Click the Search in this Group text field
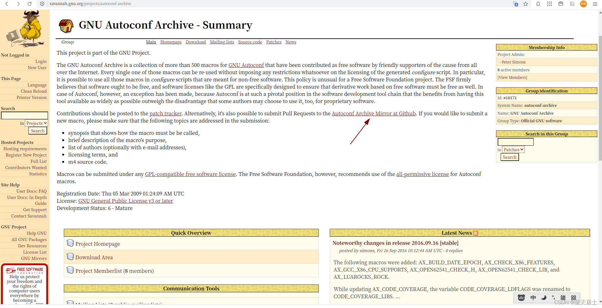 [516, 142]
